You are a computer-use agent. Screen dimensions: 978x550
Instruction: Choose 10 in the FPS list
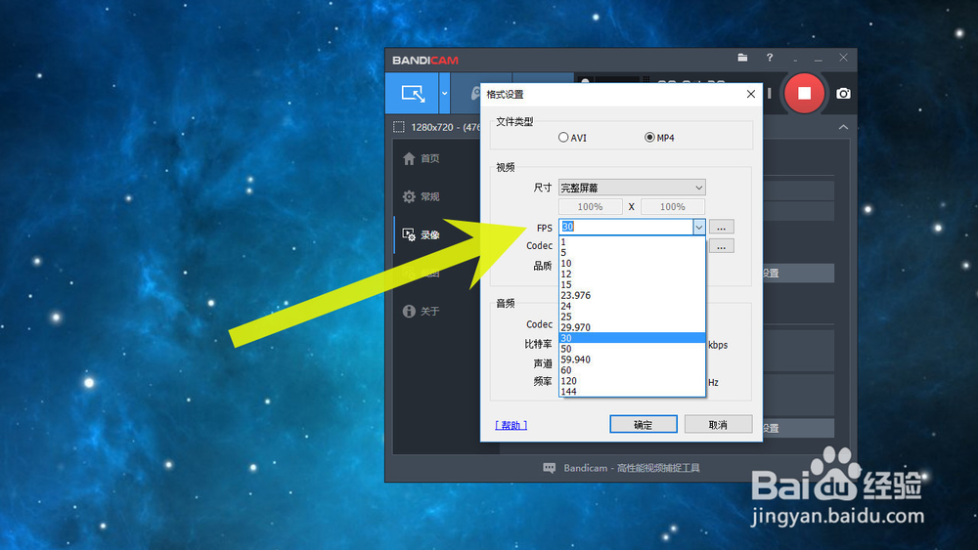(632, 264)
